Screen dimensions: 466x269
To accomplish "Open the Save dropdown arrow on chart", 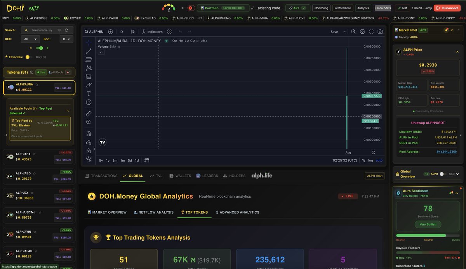I will (x=344, y=32).
